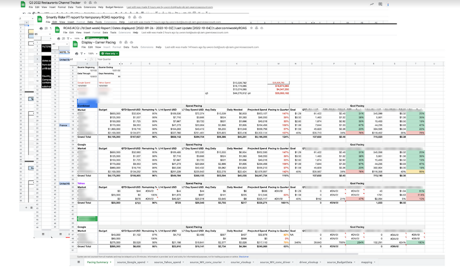Open Sheets logo of Smartly Rider FT report
This screenshot has width=460, height=268.
click(39, 19)
